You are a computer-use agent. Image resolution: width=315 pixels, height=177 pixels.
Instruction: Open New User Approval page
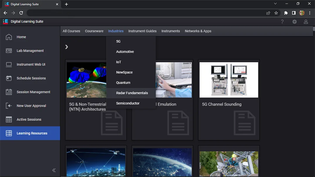30,106
